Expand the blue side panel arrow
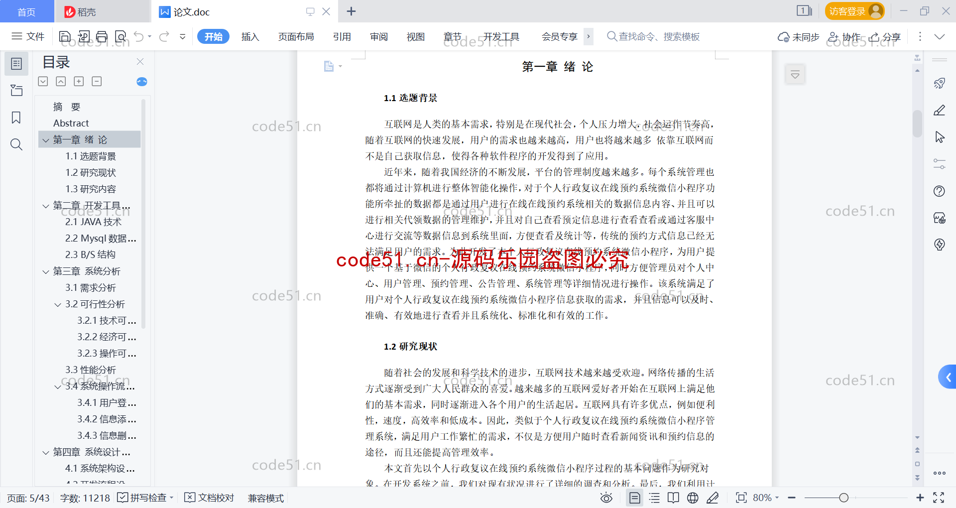Screen dimensions: 956x508 click(948, 377)
